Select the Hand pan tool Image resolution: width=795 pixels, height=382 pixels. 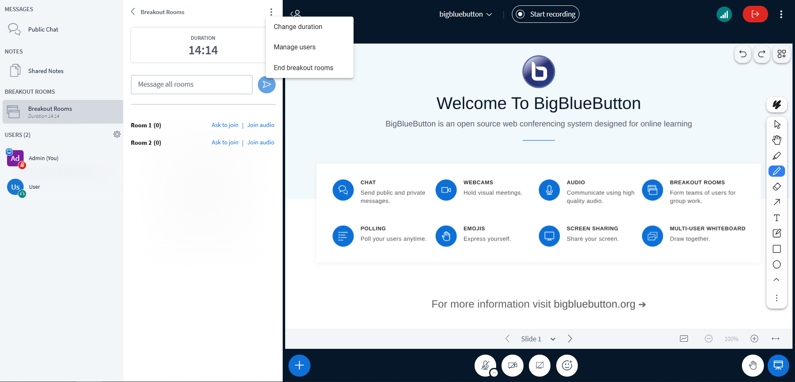coord(777,140)
